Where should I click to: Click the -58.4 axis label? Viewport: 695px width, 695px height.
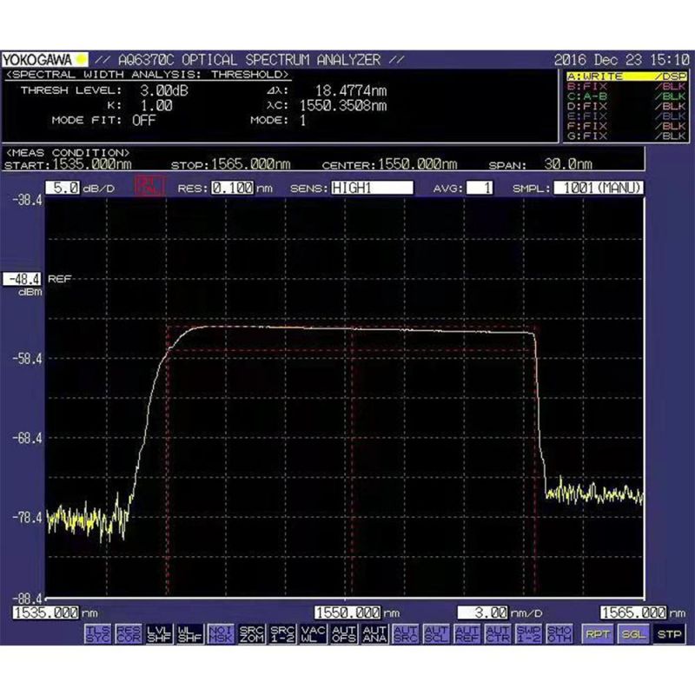click(28, 359)
